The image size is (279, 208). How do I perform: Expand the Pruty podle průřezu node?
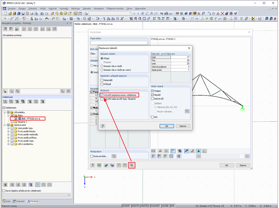point(8,138)
